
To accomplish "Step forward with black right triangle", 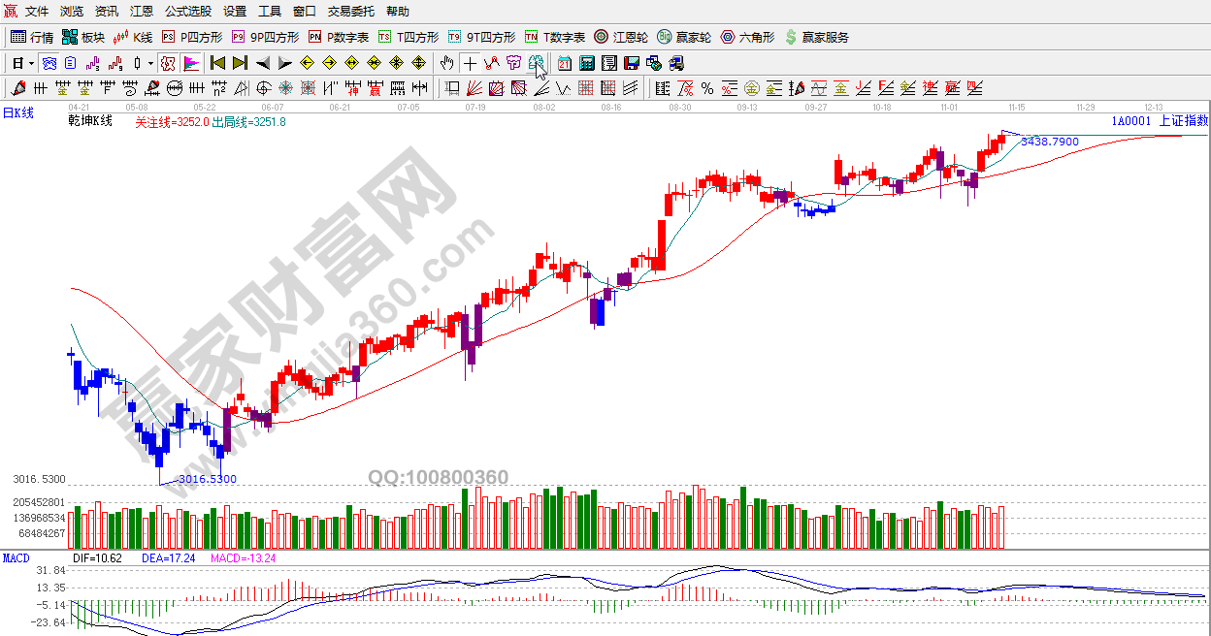I will point(284,63).
